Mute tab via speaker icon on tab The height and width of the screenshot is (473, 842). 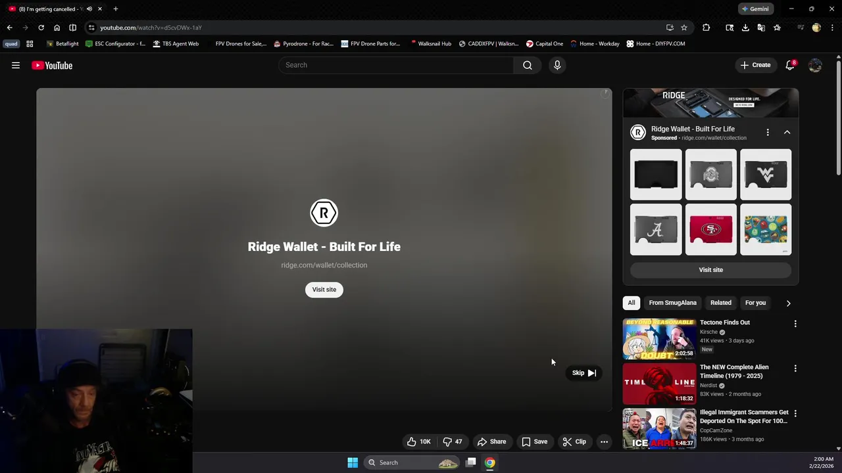pyautogui.click(x=89, y=9)
